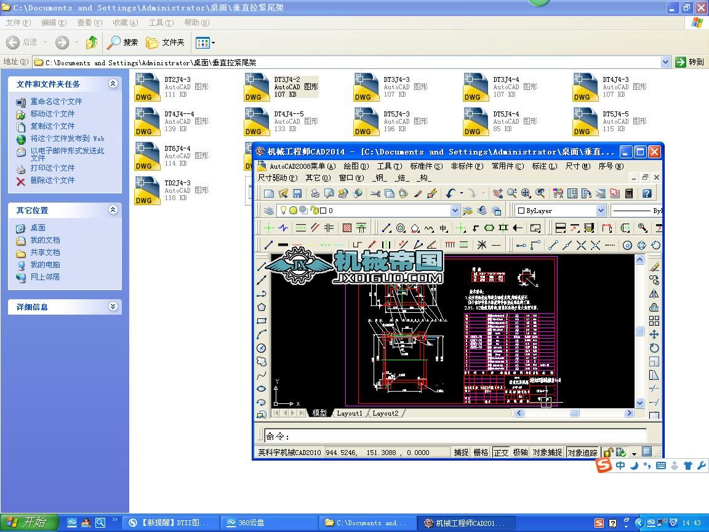Toggle 对象捕捉 object snap in status bar
This screenshot has height=532, width=709.
coord(547,453)
